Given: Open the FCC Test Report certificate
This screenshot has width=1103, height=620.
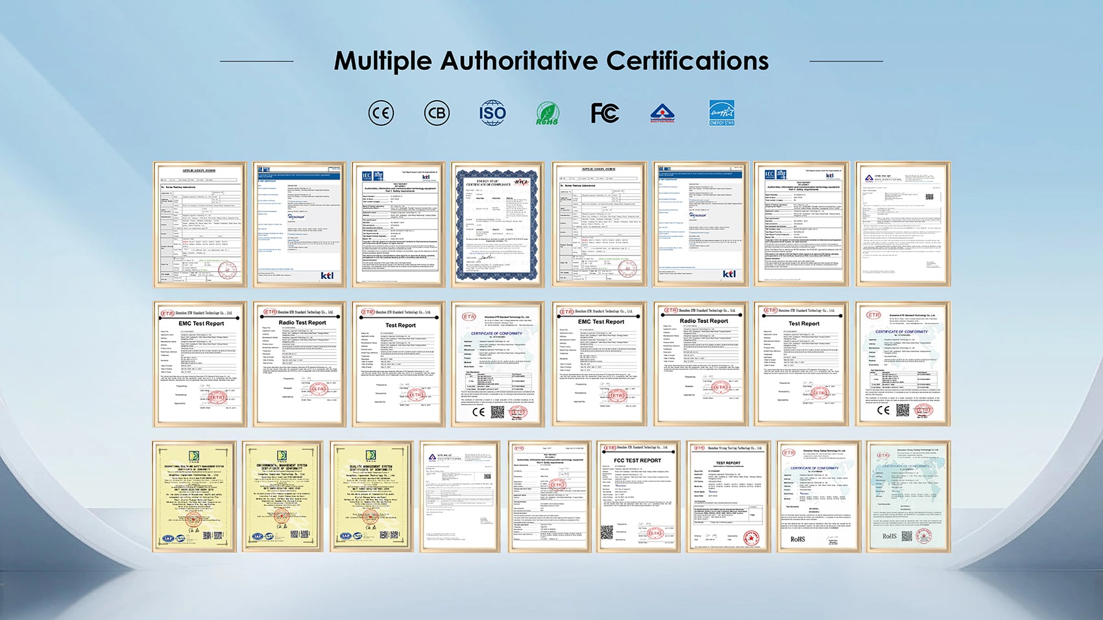Looking at the screenshot, I should coord(638,497).
